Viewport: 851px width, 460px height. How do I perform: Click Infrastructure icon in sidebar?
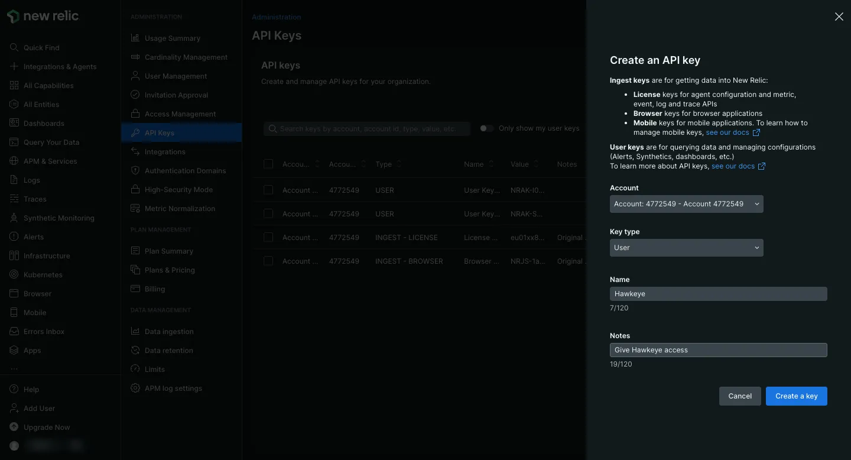(14, 256)
